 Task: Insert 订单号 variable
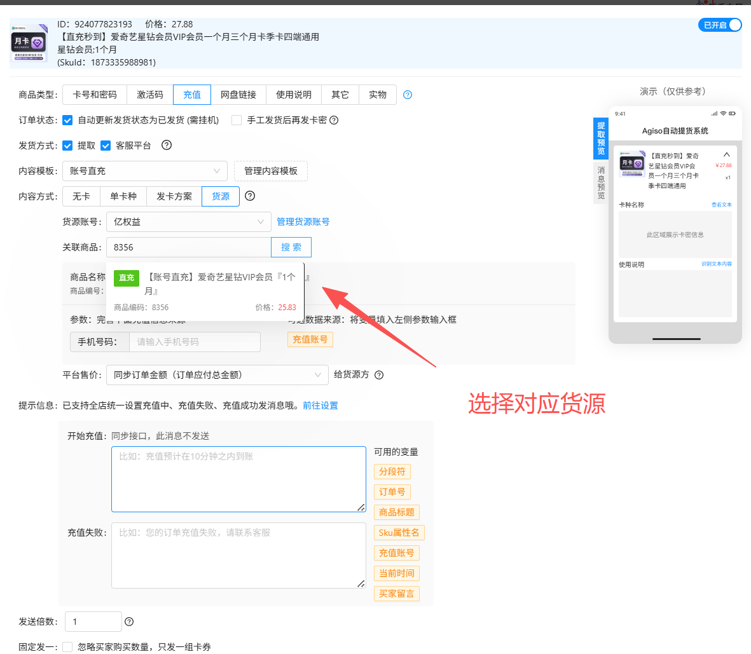(x=392, y=492)
